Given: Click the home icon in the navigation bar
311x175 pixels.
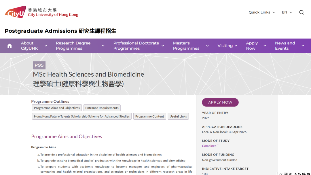Looking at the screenshot, I should [x=10, y=46].
